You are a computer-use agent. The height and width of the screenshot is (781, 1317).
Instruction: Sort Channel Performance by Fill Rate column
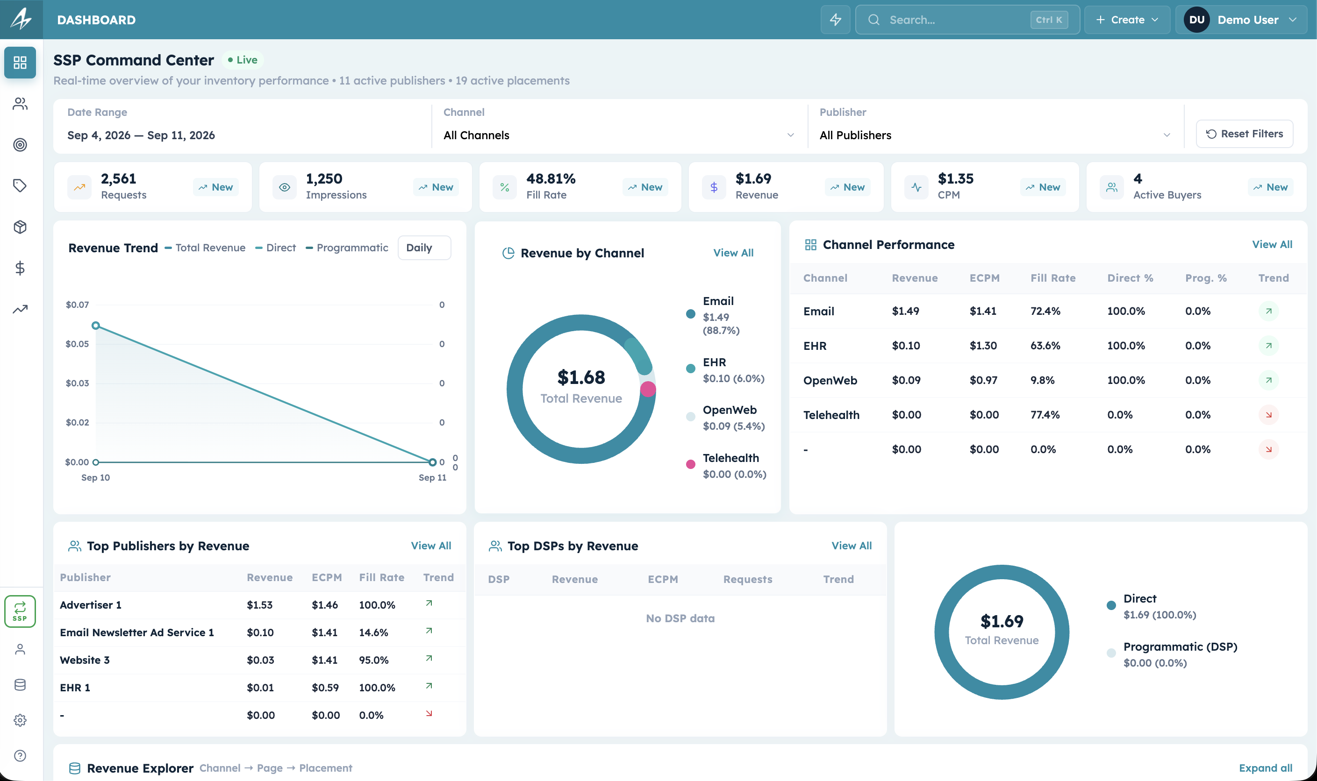click(x=1052, y=278)
